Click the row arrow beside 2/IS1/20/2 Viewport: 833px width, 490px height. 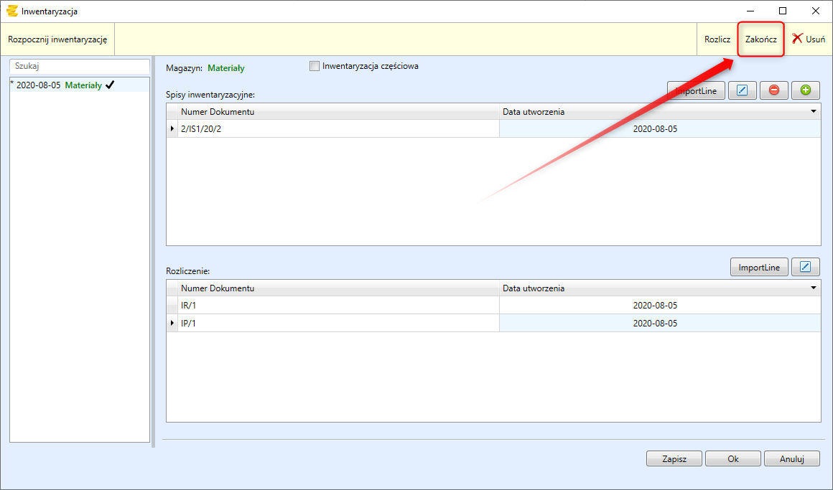click(x=172, y=129)
